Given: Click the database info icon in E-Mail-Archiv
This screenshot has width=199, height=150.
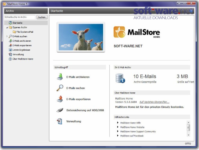Looking at the screenshot, I should (120, 78).
